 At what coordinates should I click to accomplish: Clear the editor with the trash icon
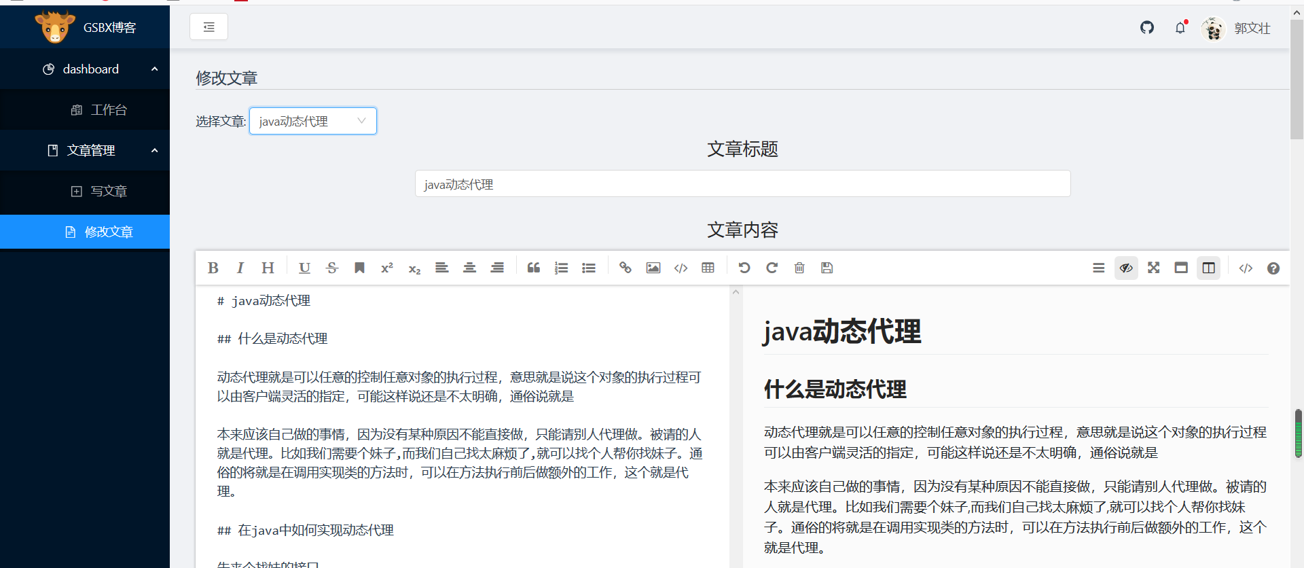(799, 268)
